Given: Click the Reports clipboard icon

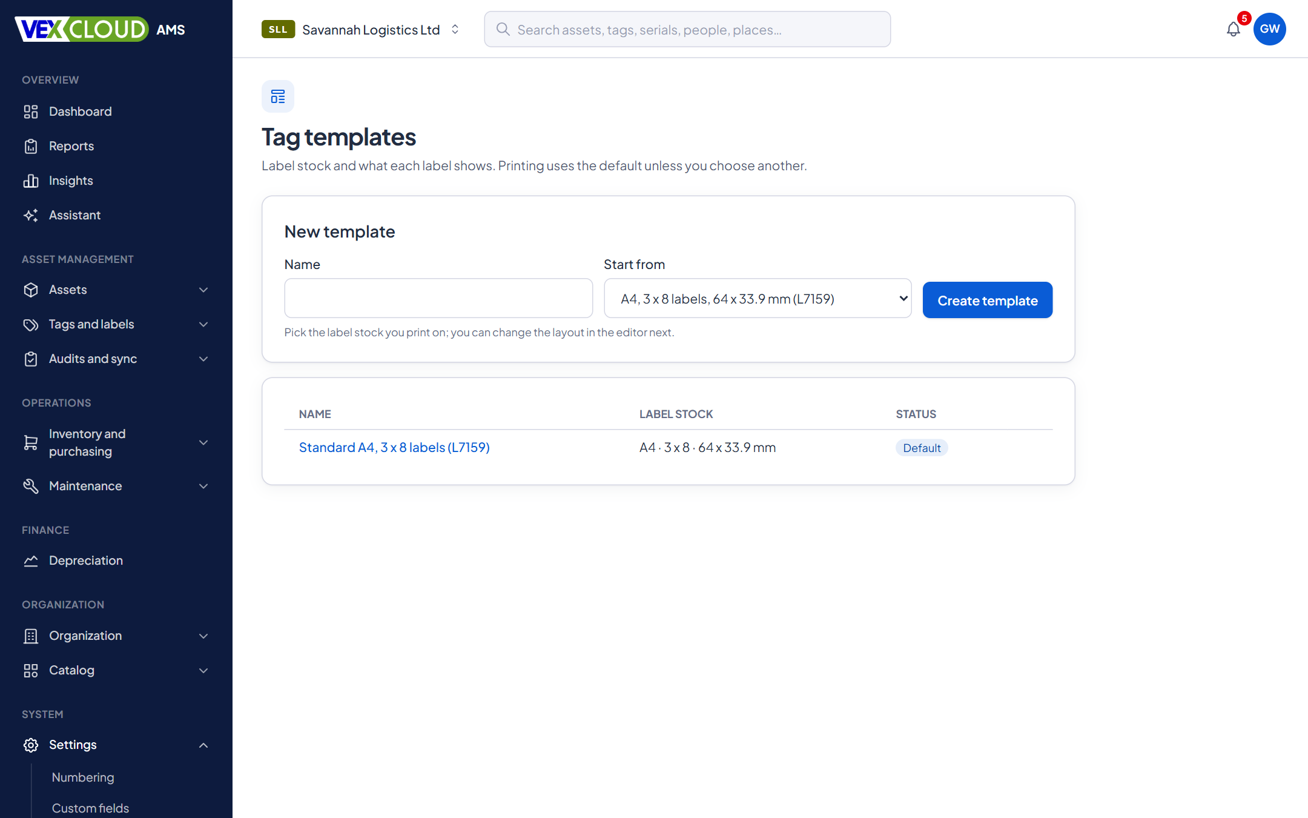Looking at the screenshot, I should pos(31,146).
